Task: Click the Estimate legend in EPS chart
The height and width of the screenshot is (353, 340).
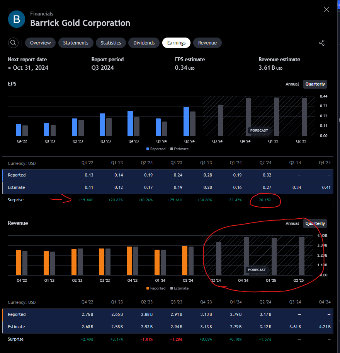Action: pos(179,149)
